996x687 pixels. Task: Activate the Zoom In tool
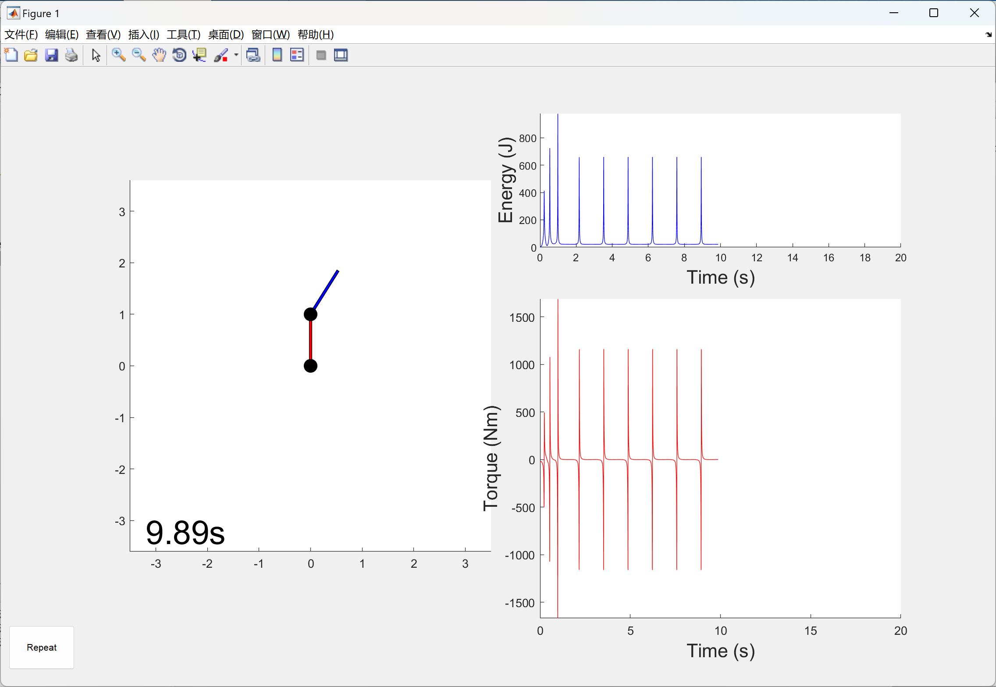(118, 55)
